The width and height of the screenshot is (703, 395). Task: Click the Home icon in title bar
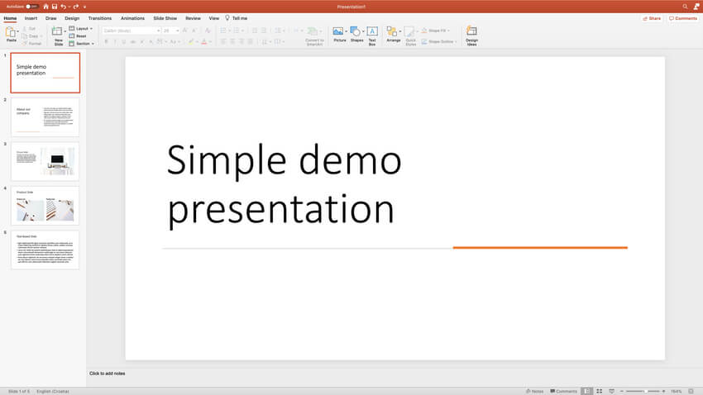pyautogui.click(x=46, y=6)
